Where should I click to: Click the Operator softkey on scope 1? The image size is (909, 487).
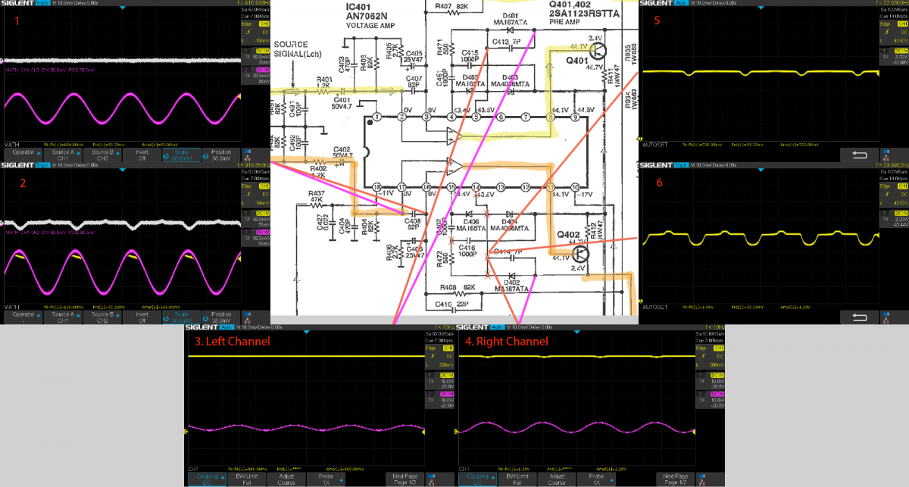[x=23, y=156]
